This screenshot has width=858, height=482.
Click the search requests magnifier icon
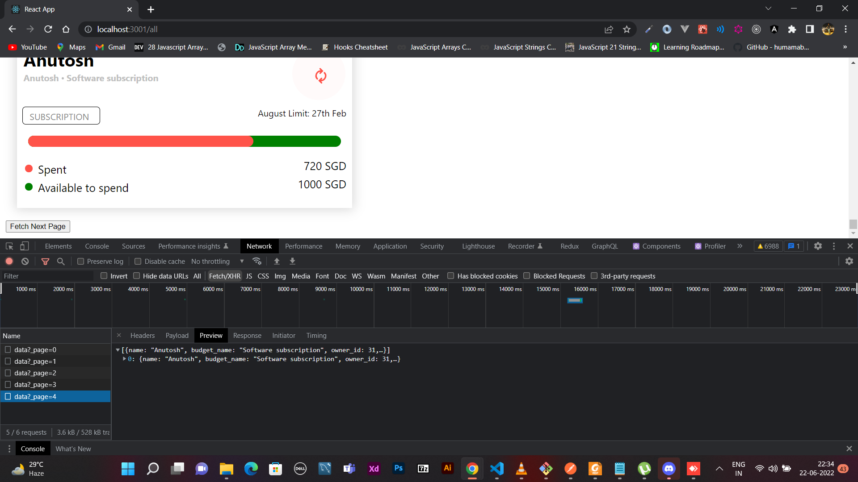pyautogui.click(x=61, y=262)
